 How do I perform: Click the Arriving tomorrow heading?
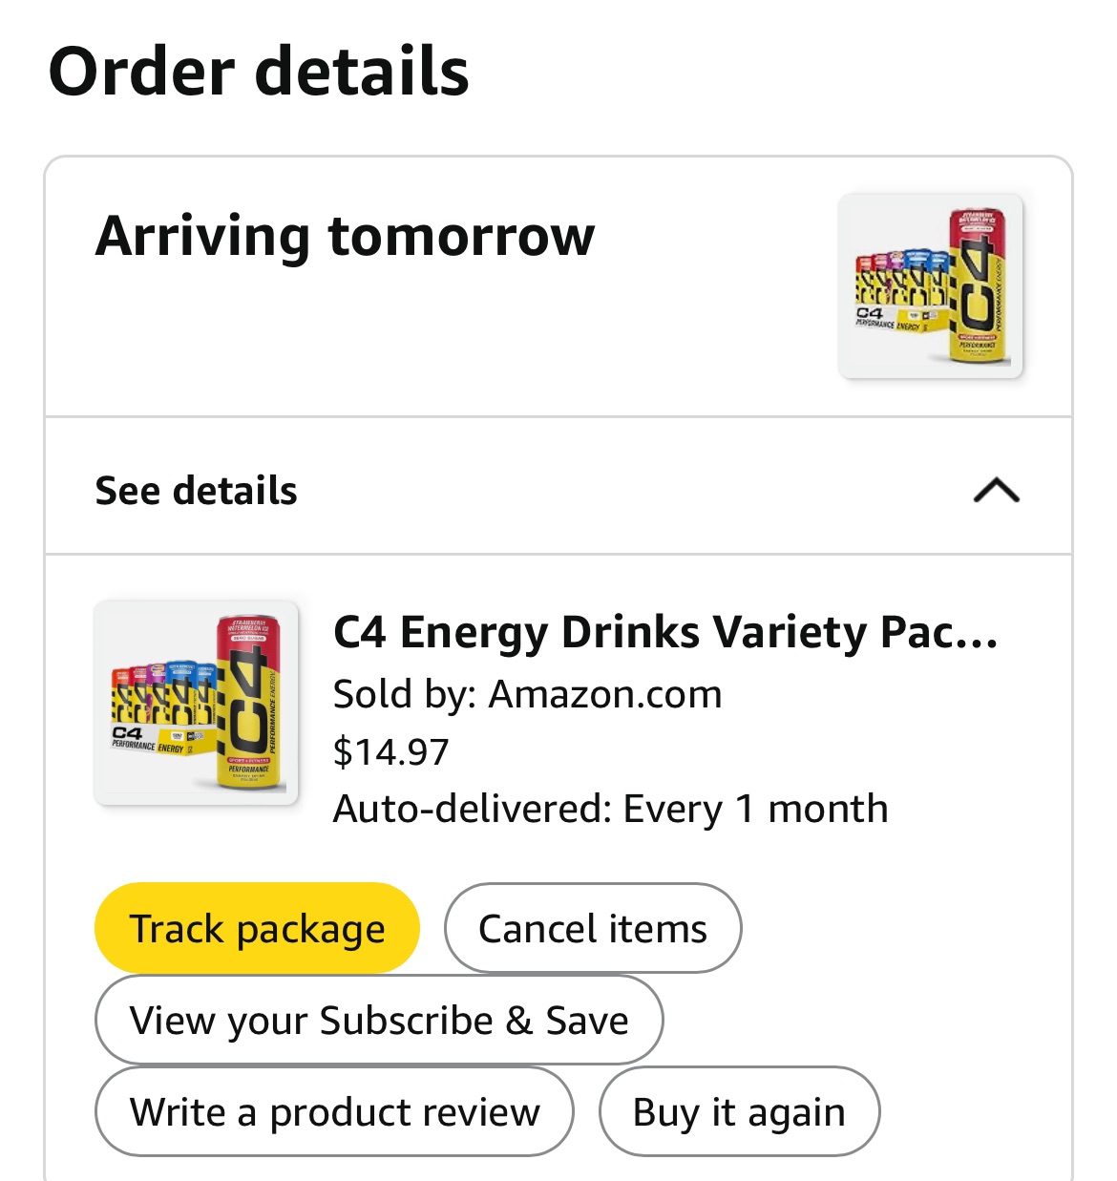[345, 239]
